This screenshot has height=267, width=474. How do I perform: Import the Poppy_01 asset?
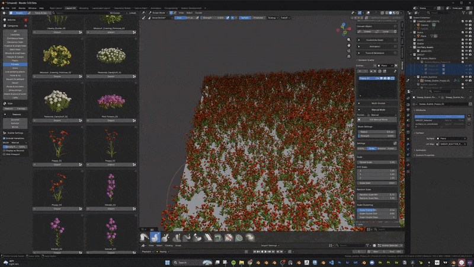click(x=57, y=165)
